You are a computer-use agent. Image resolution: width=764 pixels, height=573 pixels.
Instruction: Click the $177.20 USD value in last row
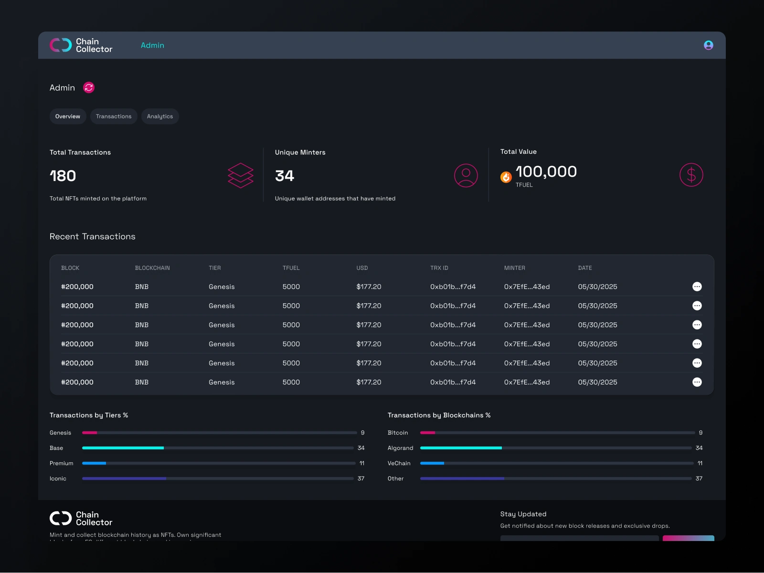[369, 382]
